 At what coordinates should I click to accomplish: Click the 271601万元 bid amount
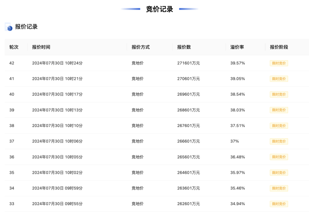[x=188, y=63]
